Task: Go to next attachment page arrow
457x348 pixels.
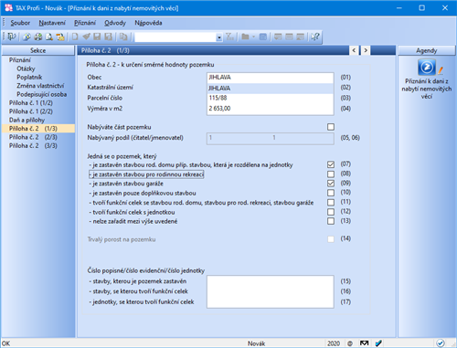Action: coord(366,50)
